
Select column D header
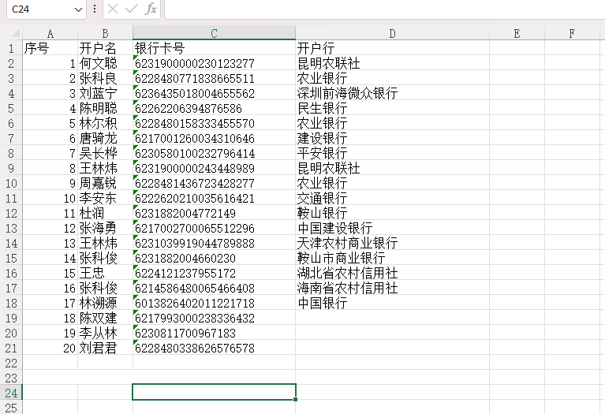[392, 34]
